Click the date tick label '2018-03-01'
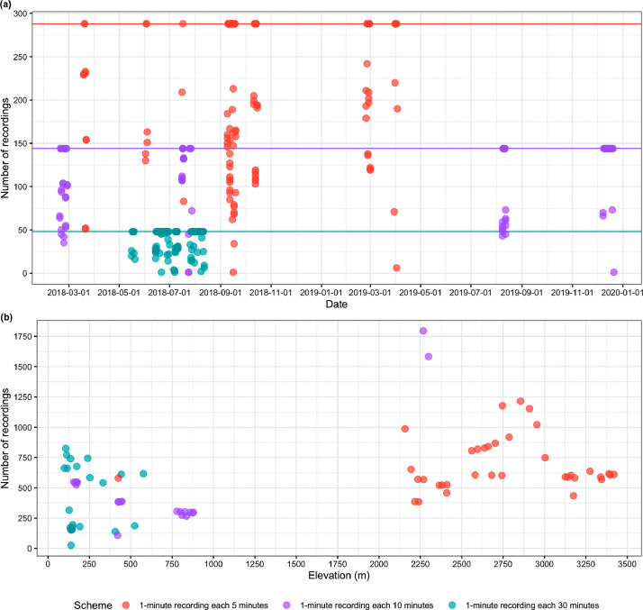The width and height of the screenshot is (643, 610). coord(68,293)
